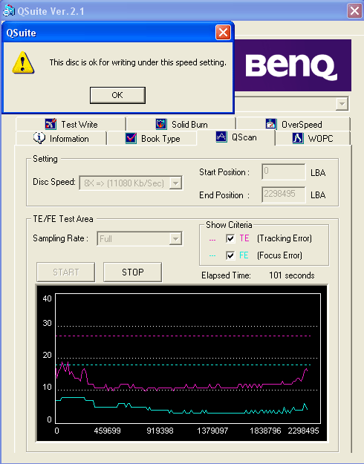The image size is (364, 464).
Task: Uncheck the TE Tracking Error checkbox
Action: [230, 238]
